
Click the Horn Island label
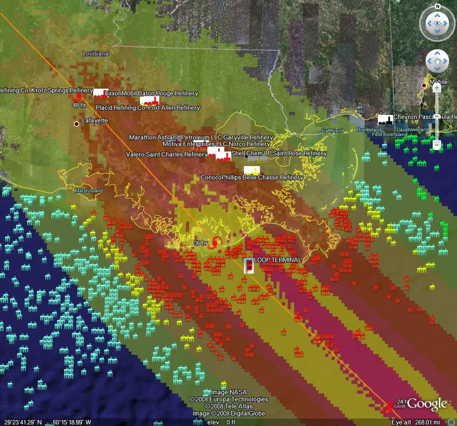(369, 129)
